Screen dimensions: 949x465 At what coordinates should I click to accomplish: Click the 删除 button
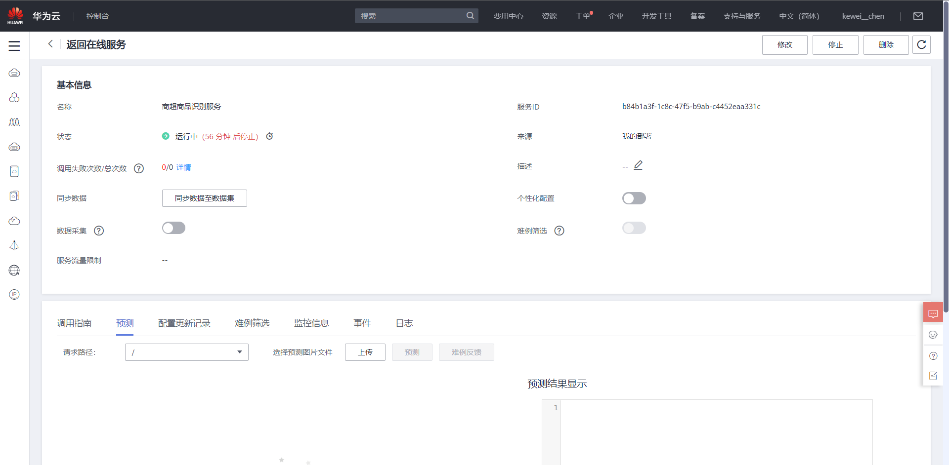[x=886, y=44]
